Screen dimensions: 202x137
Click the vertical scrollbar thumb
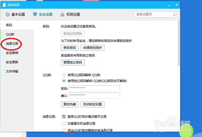tap(179, 43)
